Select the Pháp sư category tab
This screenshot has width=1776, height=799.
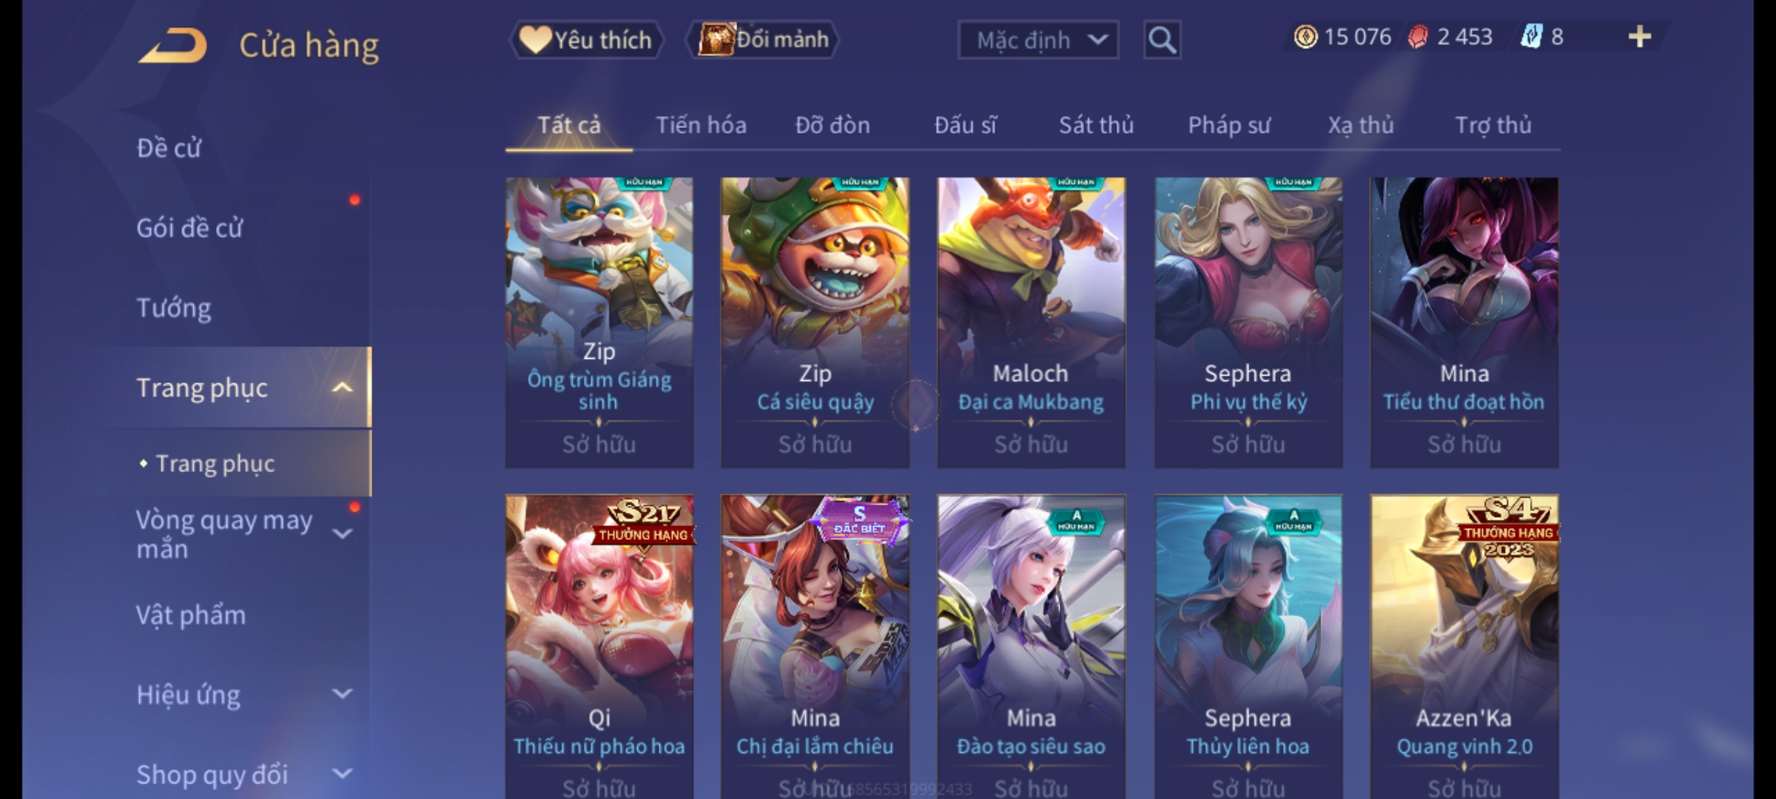tap(1228, 125)
